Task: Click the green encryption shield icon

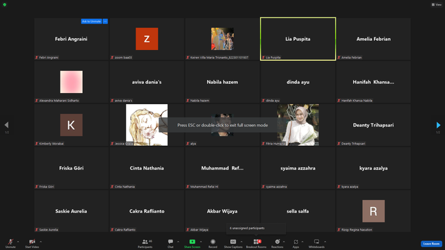Action: [x=5, y=5]
